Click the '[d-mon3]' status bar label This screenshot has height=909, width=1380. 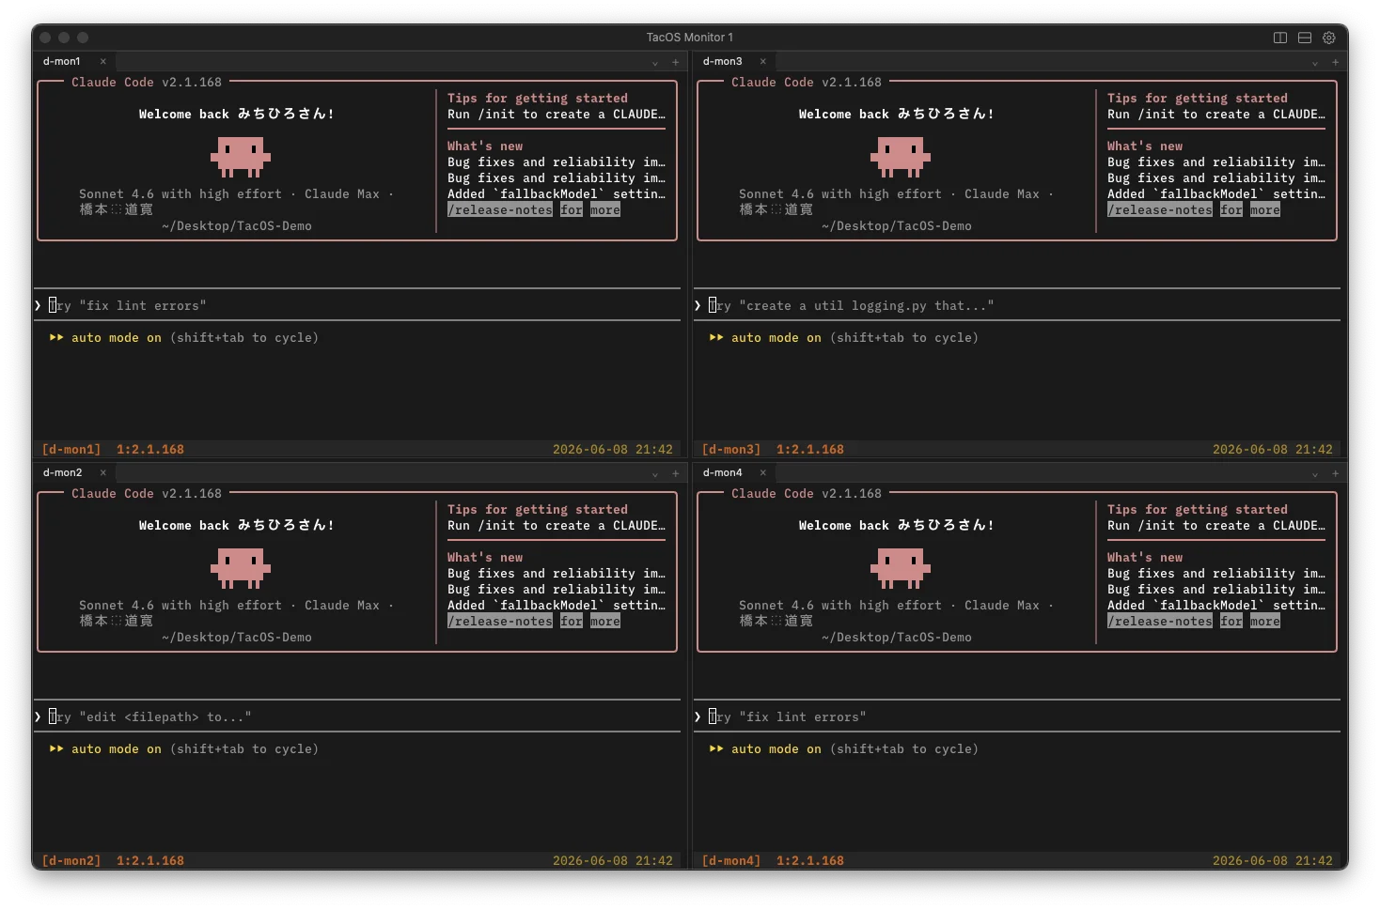point(731,450)
